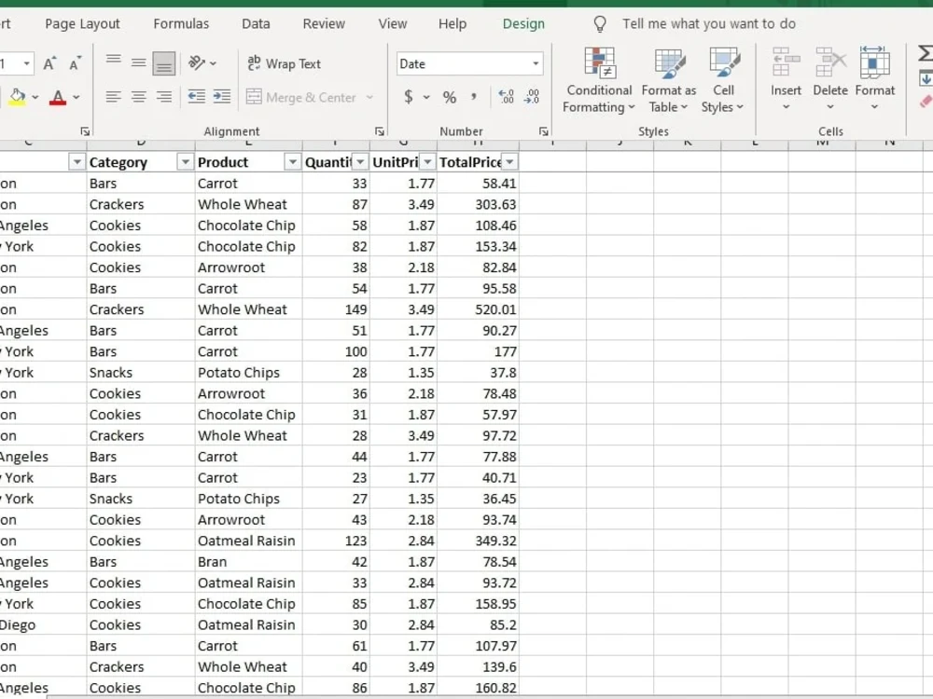Click Fill down arrow icon
Viewport: 933px width, 699px height.
926,78
